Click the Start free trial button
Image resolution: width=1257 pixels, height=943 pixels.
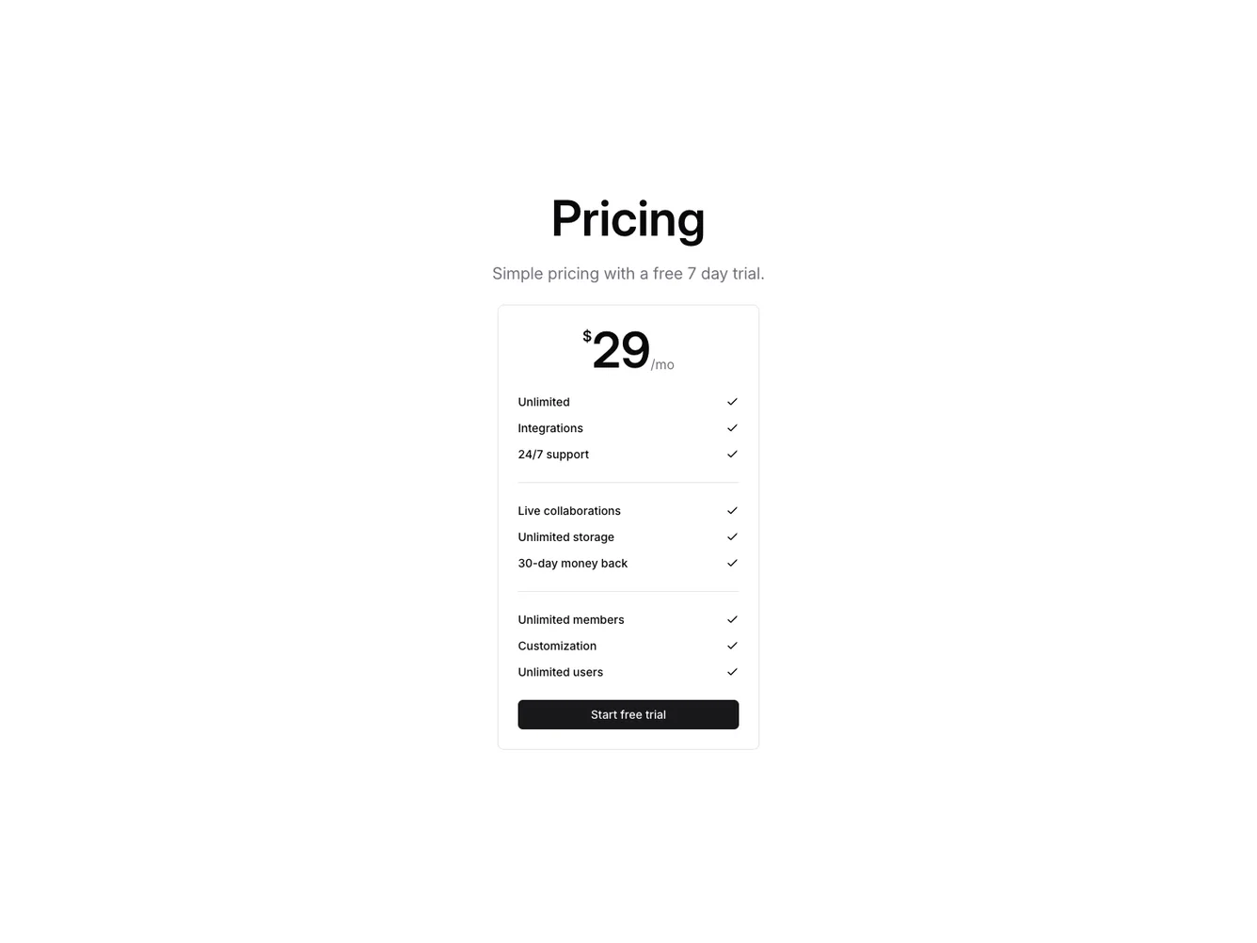point(628,714)
